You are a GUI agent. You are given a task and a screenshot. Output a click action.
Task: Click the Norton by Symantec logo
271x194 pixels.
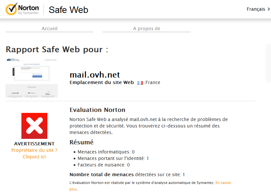[x=22, y=9]
